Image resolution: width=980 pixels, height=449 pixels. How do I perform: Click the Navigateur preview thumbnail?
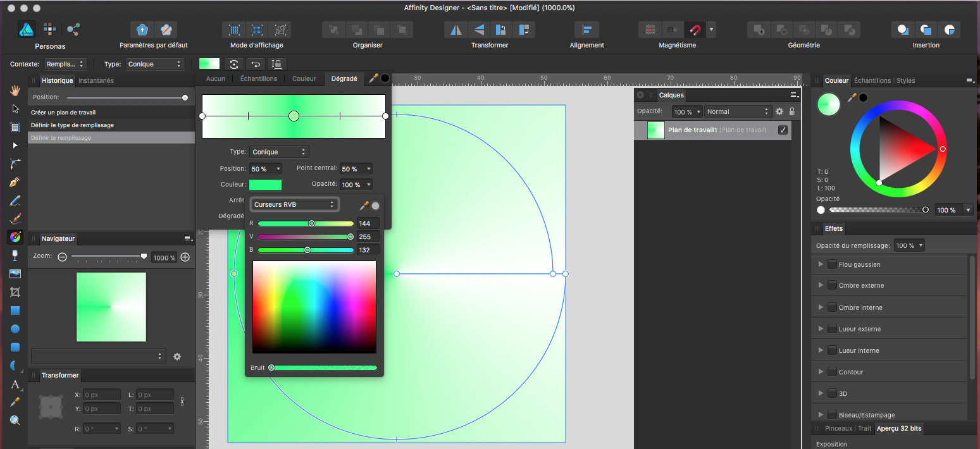(111, 307)
